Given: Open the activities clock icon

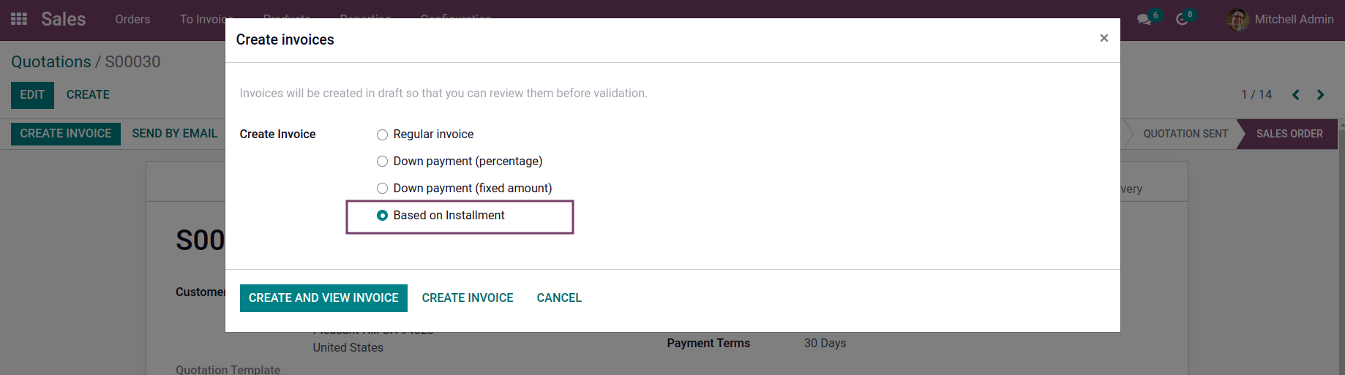Looking at the screenshot, I should [1182, 20].
